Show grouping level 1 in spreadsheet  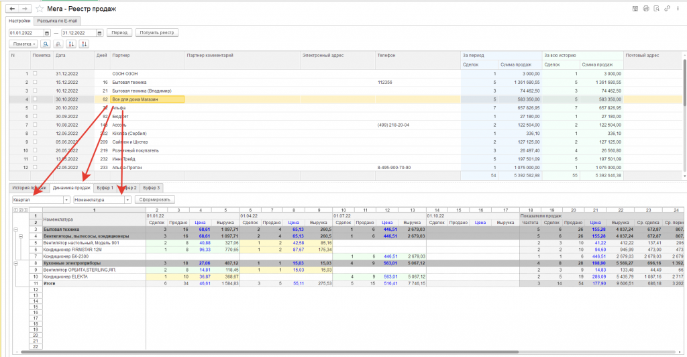click(16, 210)
